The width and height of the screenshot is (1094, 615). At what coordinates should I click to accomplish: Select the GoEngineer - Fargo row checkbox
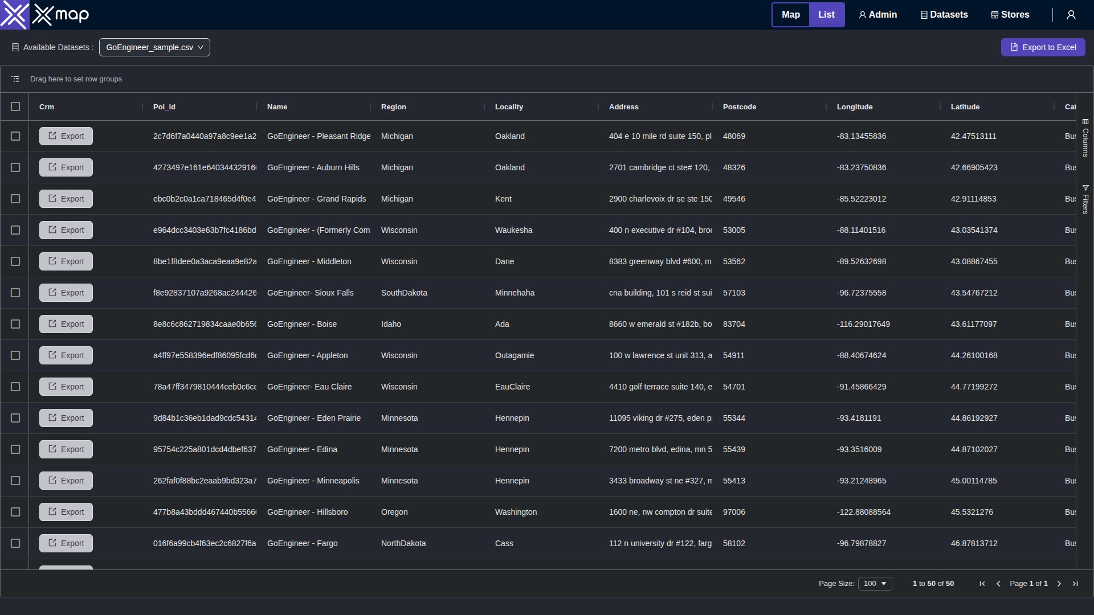pos(15,543)
